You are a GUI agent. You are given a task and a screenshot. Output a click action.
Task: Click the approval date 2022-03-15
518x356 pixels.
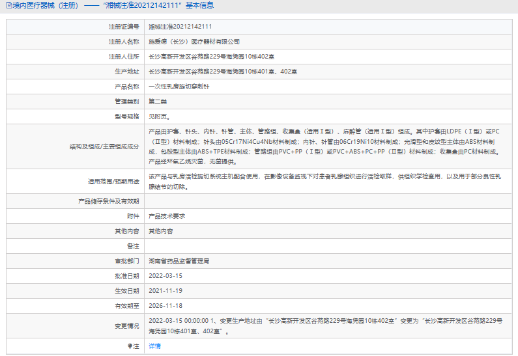click(x=165, y=276)
